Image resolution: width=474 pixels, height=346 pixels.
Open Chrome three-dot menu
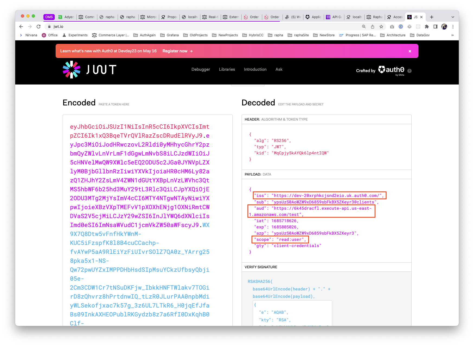tap(453, 27)
